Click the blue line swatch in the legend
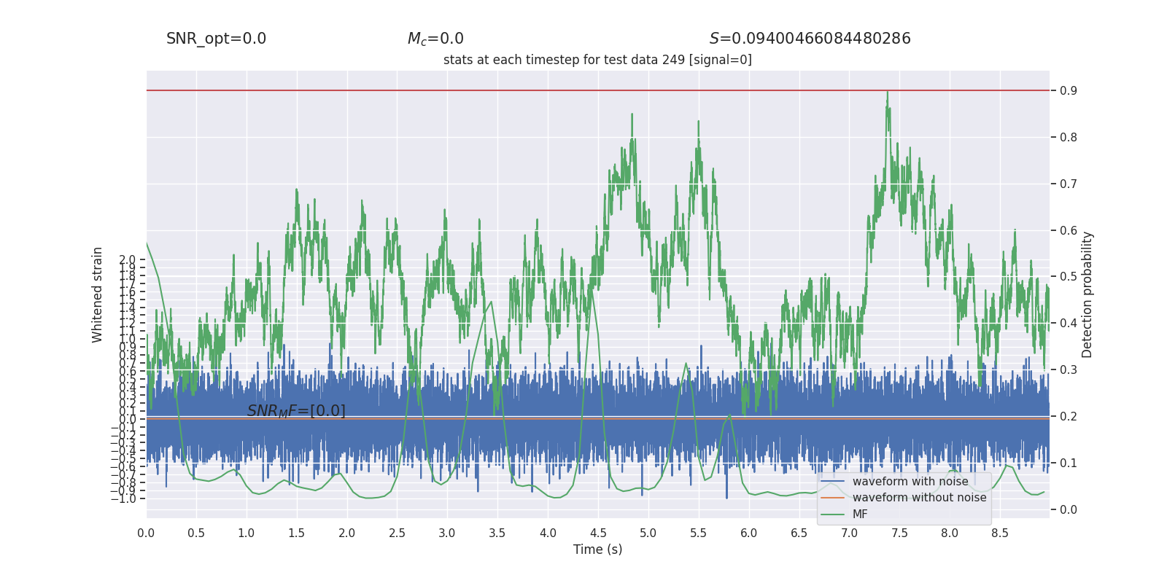Viewport: 1167px width, 583px height. coord(832,482)
